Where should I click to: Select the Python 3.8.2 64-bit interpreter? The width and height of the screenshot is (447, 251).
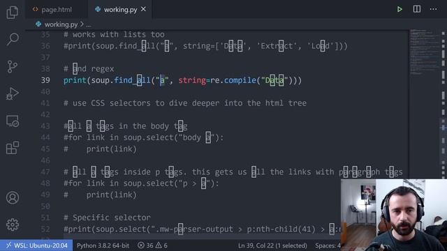[103, 245]
